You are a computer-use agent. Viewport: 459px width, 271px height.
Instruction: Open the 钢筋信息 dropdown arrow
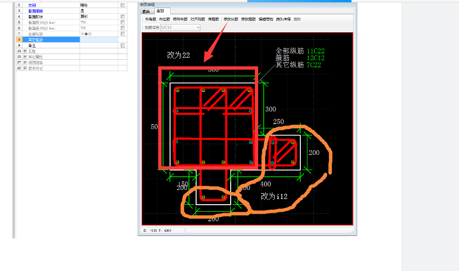point(198,27)
